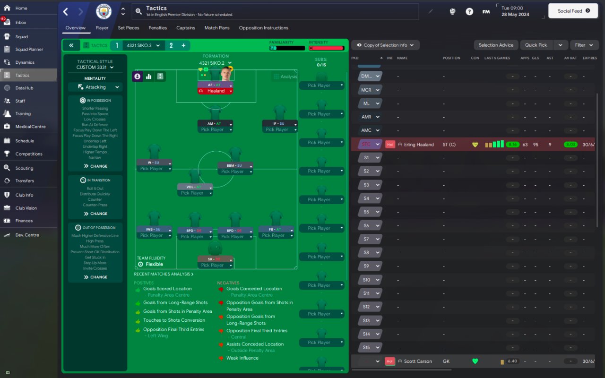
Task: Open the Match Plans tab
Action: (217, 28)
